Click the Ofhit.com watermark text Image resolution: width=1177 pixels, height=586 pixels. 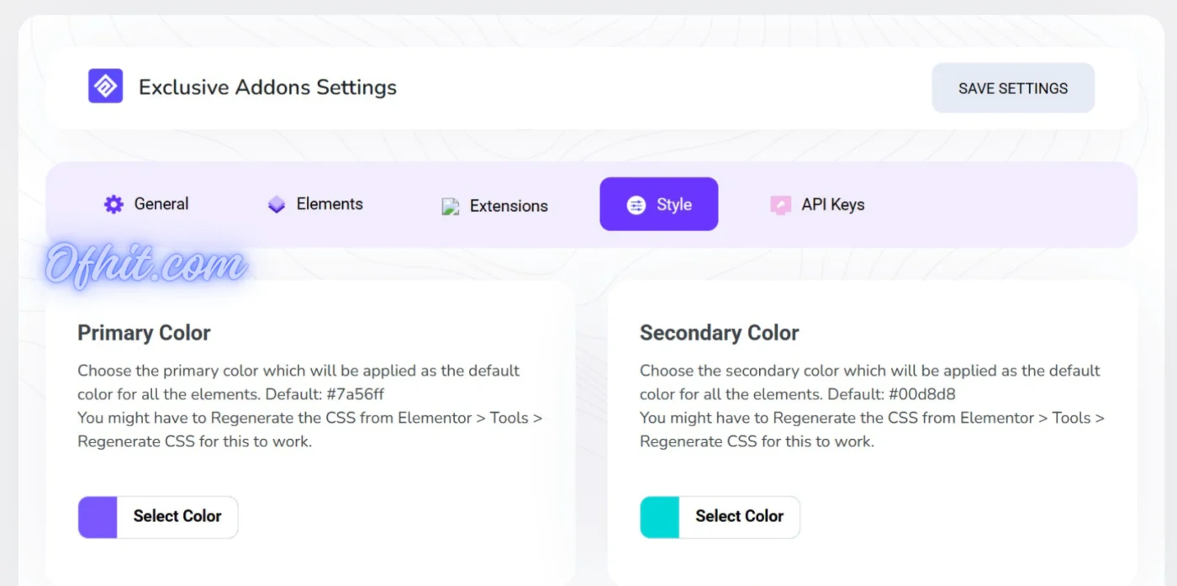(x=145, y=264)
